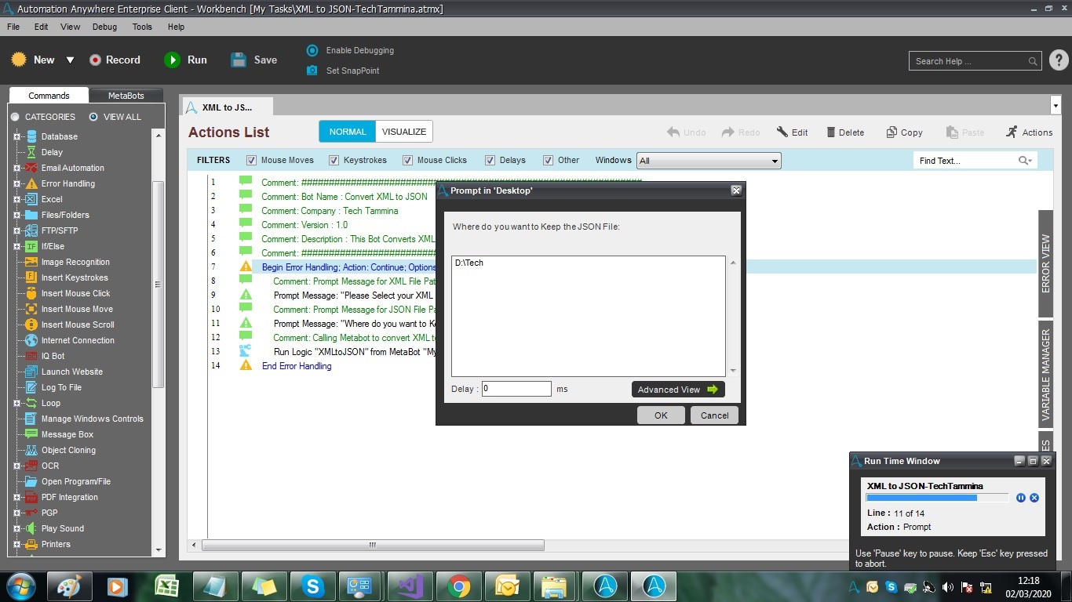Stop the running task in Run Time Window
Viewport: 1072px width, 602px height.
1034,498
